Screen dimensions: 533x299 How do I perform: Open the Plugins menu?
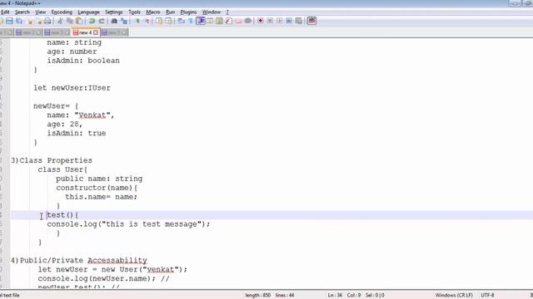point(188,12)
